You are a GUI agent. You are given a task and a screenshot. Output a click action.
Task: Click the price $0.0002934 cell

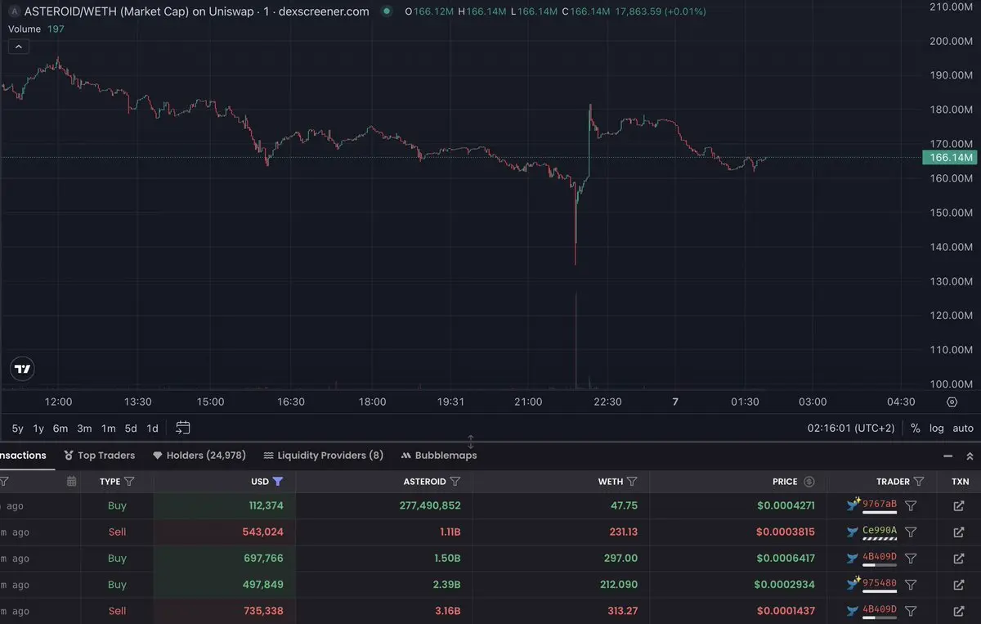(x=786, y=585)
